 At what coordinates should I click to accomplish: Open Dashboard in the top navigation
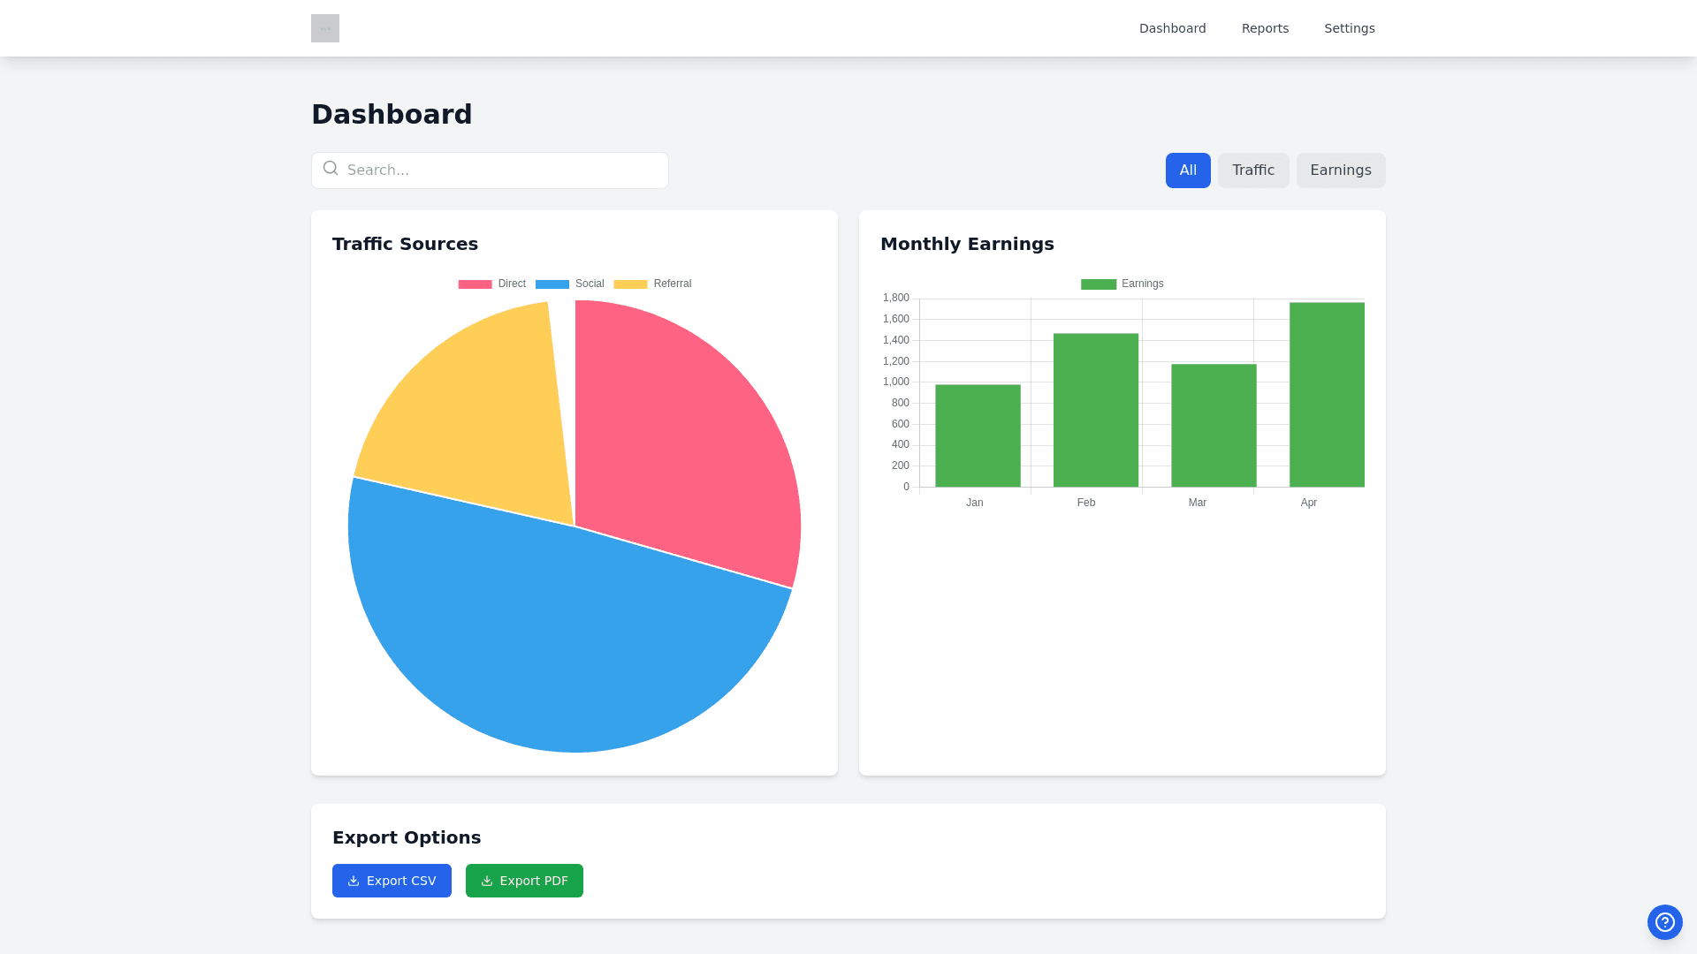pyautogui.click(x=1172, y=28)
